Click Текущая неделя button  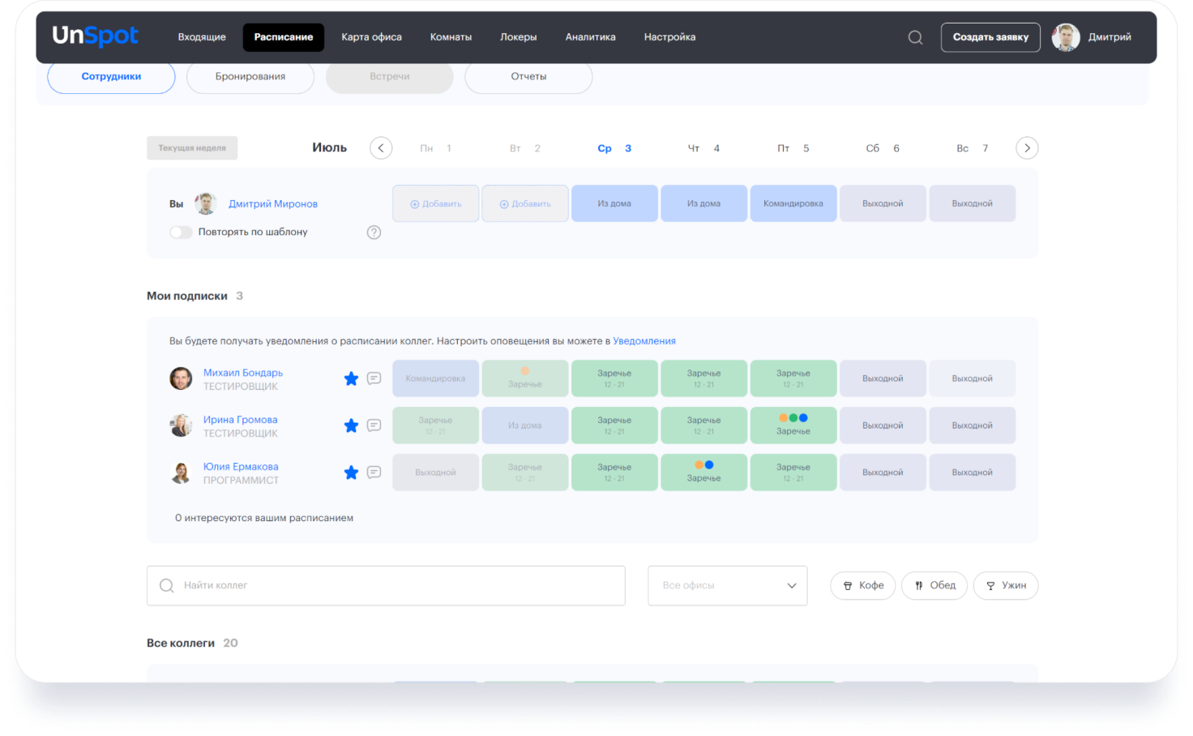pyautogui.click(x=192, y=148)
